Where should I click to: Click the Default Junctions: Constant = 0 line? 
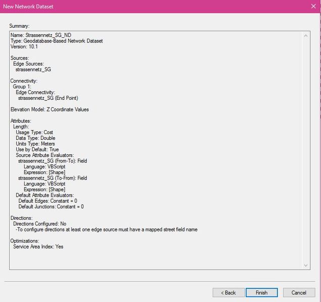tap(51, 206)
